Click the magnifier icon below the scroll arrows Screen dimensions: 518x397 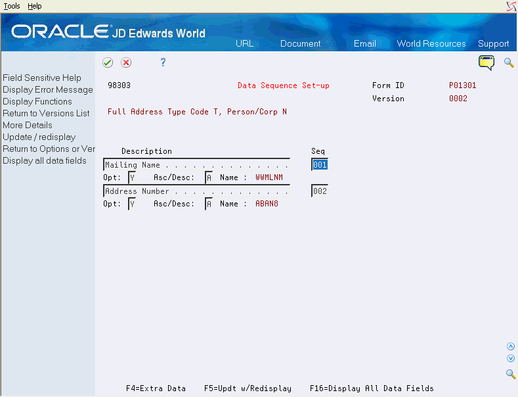click(x=511, y=374)
